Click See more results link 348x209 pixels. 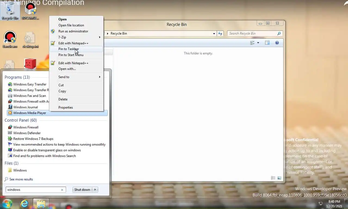[x=21, y=179]
